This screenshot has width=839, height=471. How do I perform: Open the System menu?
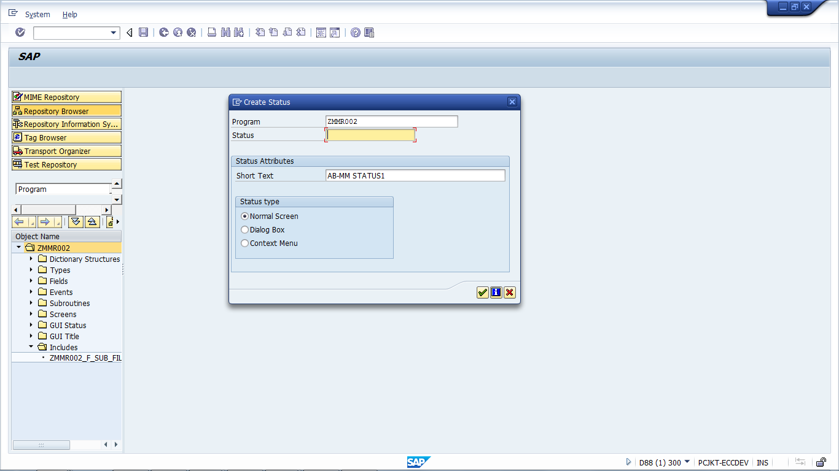coord(37,14)
